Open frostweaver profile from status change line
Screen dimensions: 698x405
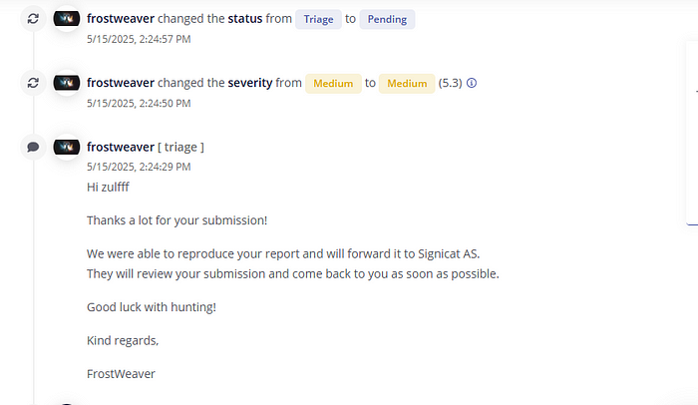tap(121, 19)
